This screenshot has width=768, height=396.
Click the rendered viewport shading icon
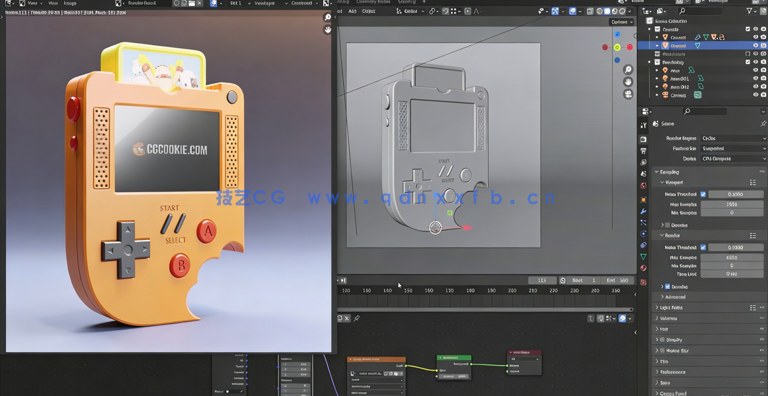[622, 10]
